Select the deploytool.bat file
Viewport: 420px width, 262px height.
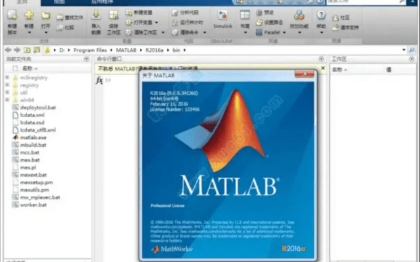click(38, 107)
